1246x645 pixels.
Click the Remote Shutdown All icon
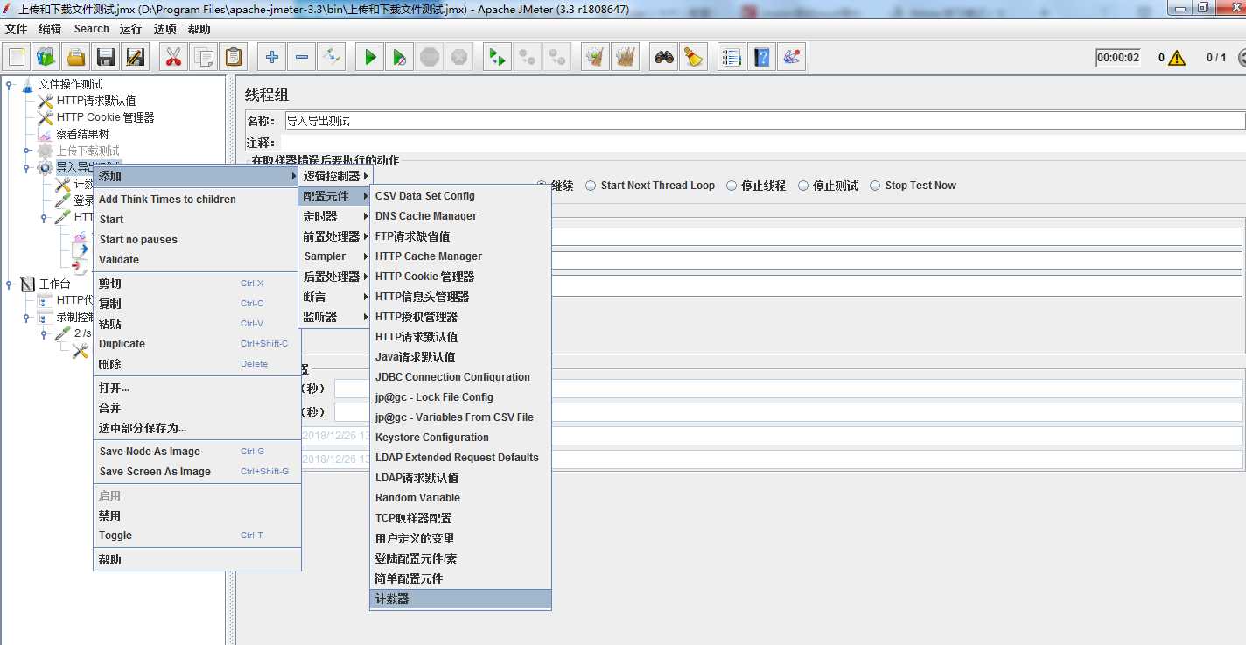(x=557, y=57)
